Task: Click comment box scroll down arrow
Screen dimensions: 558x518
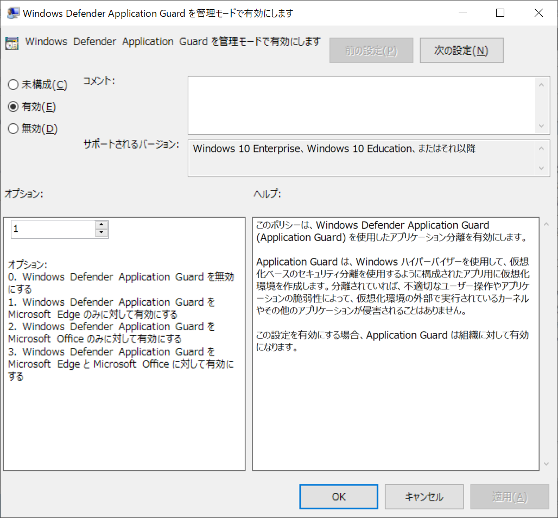Action: [x=541, y=126]
